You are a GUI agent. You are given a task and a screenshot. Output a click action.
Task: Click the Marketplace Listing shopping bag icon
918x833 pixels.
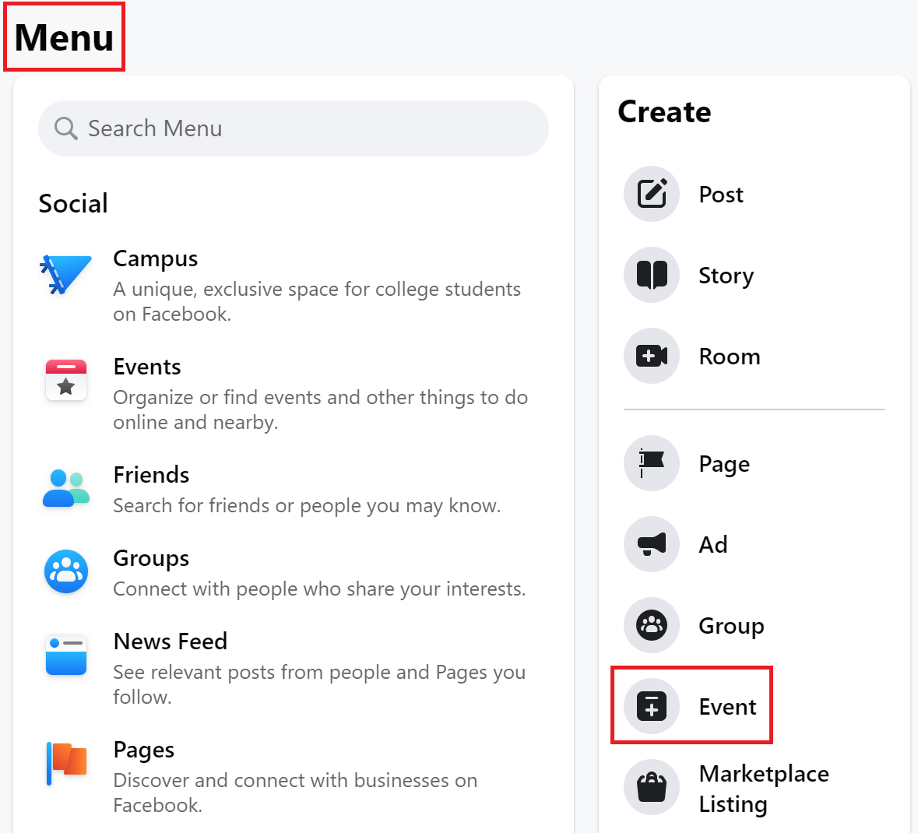click(652, 787)
